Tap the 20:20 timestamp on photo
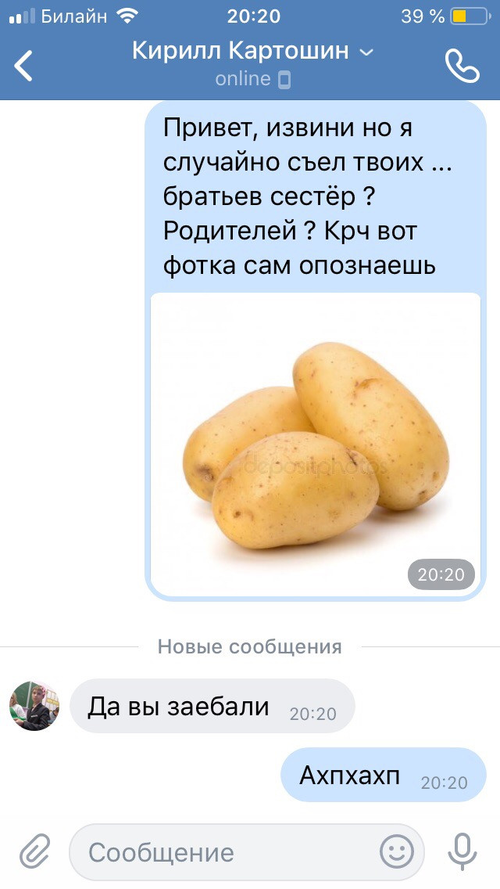The image size is (500, 889). coord(441,574)
